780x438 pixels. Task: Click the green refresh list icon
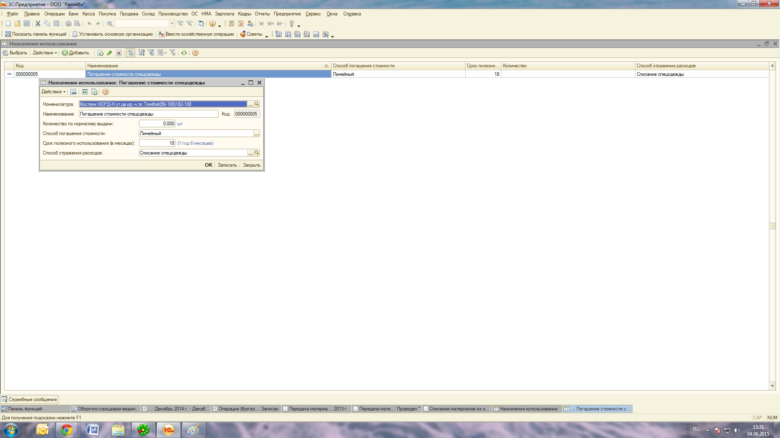pyautogui.click(x=184, y=53)
